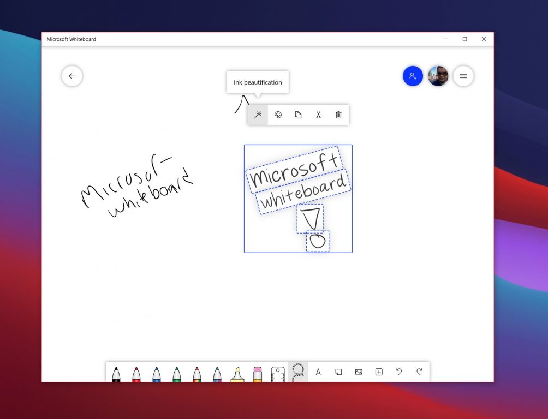Toggle the ruler tool
The height and width of the screenshot is (419, 548).
pos(278,373)
